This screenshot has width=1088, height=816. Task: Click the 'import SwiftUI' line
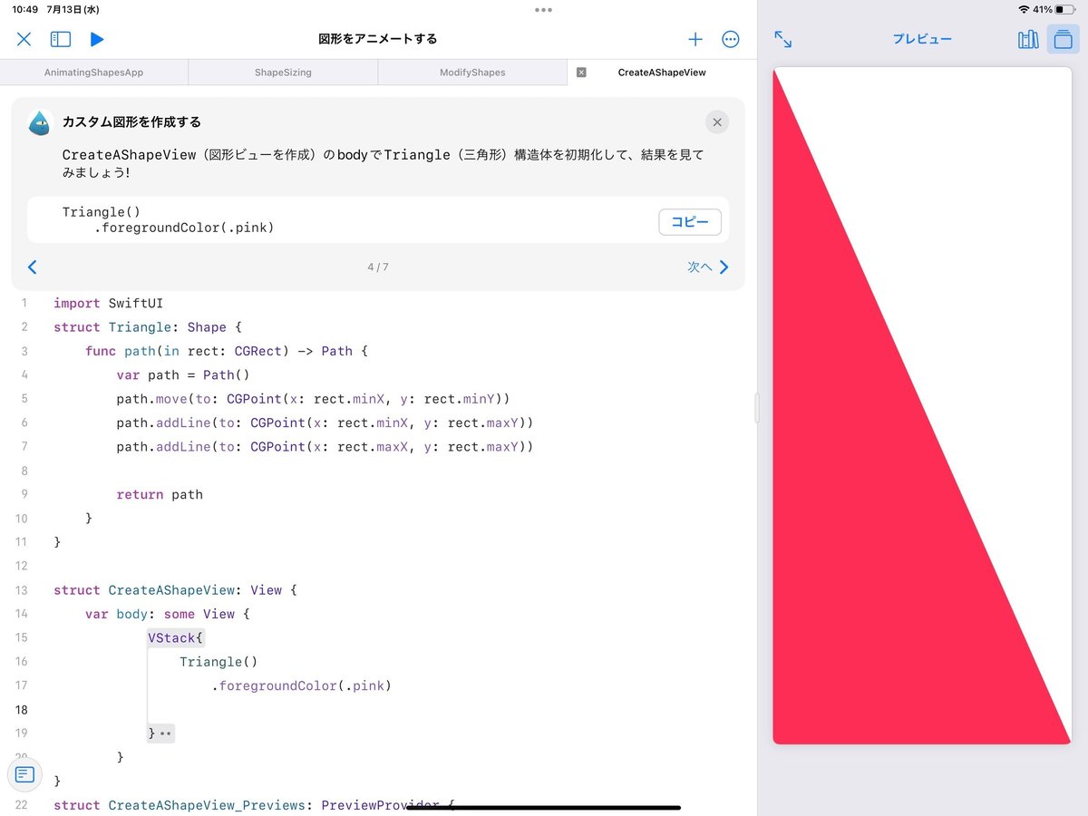108,304
